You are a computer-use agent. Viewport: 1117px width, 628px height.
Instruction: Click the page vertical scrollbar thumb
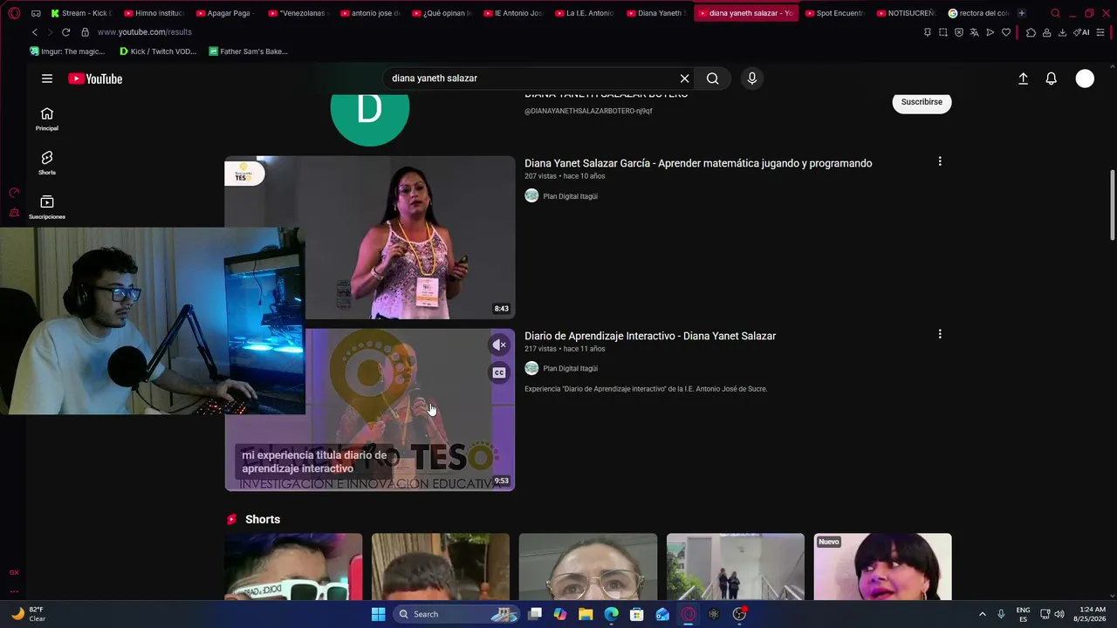(x=1113, y=206)
